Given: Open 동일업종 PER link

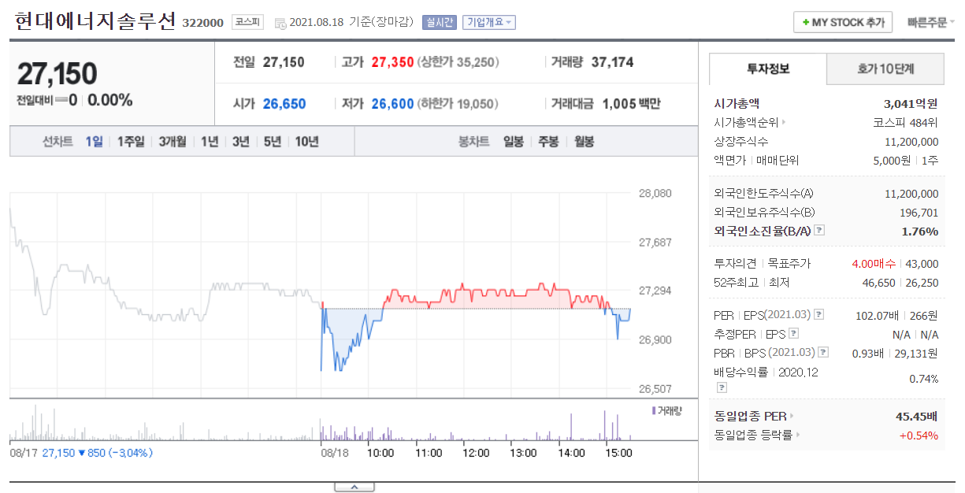Looking at the screenshot, I should pyautogui.click(x=751, y=416).
